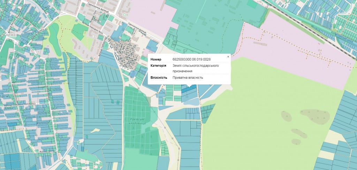Viewport: 357px width, 170px height.
Task: Click the "Землі сільськогосподарського призначення" category text
Action: click(x=196, y=68)
